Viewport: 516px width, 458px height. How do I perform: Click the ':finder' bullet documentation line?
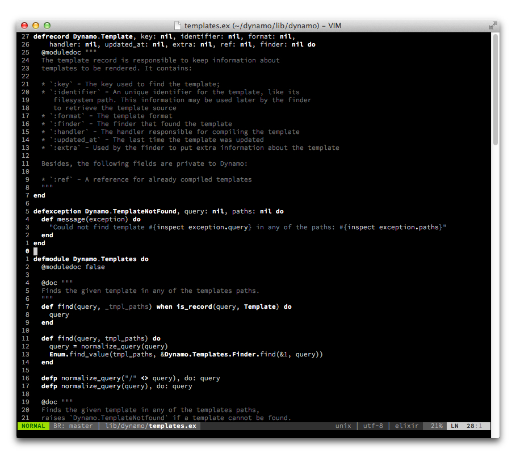137,124
